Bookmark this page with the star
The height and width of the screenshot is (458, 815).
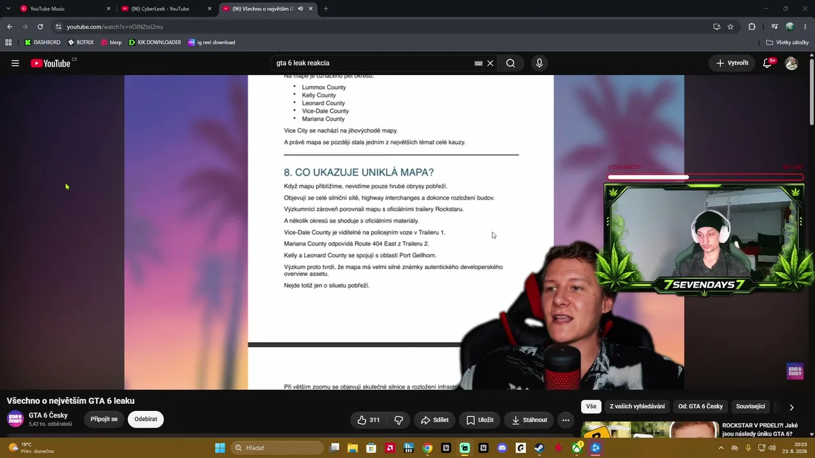(730, 27)
